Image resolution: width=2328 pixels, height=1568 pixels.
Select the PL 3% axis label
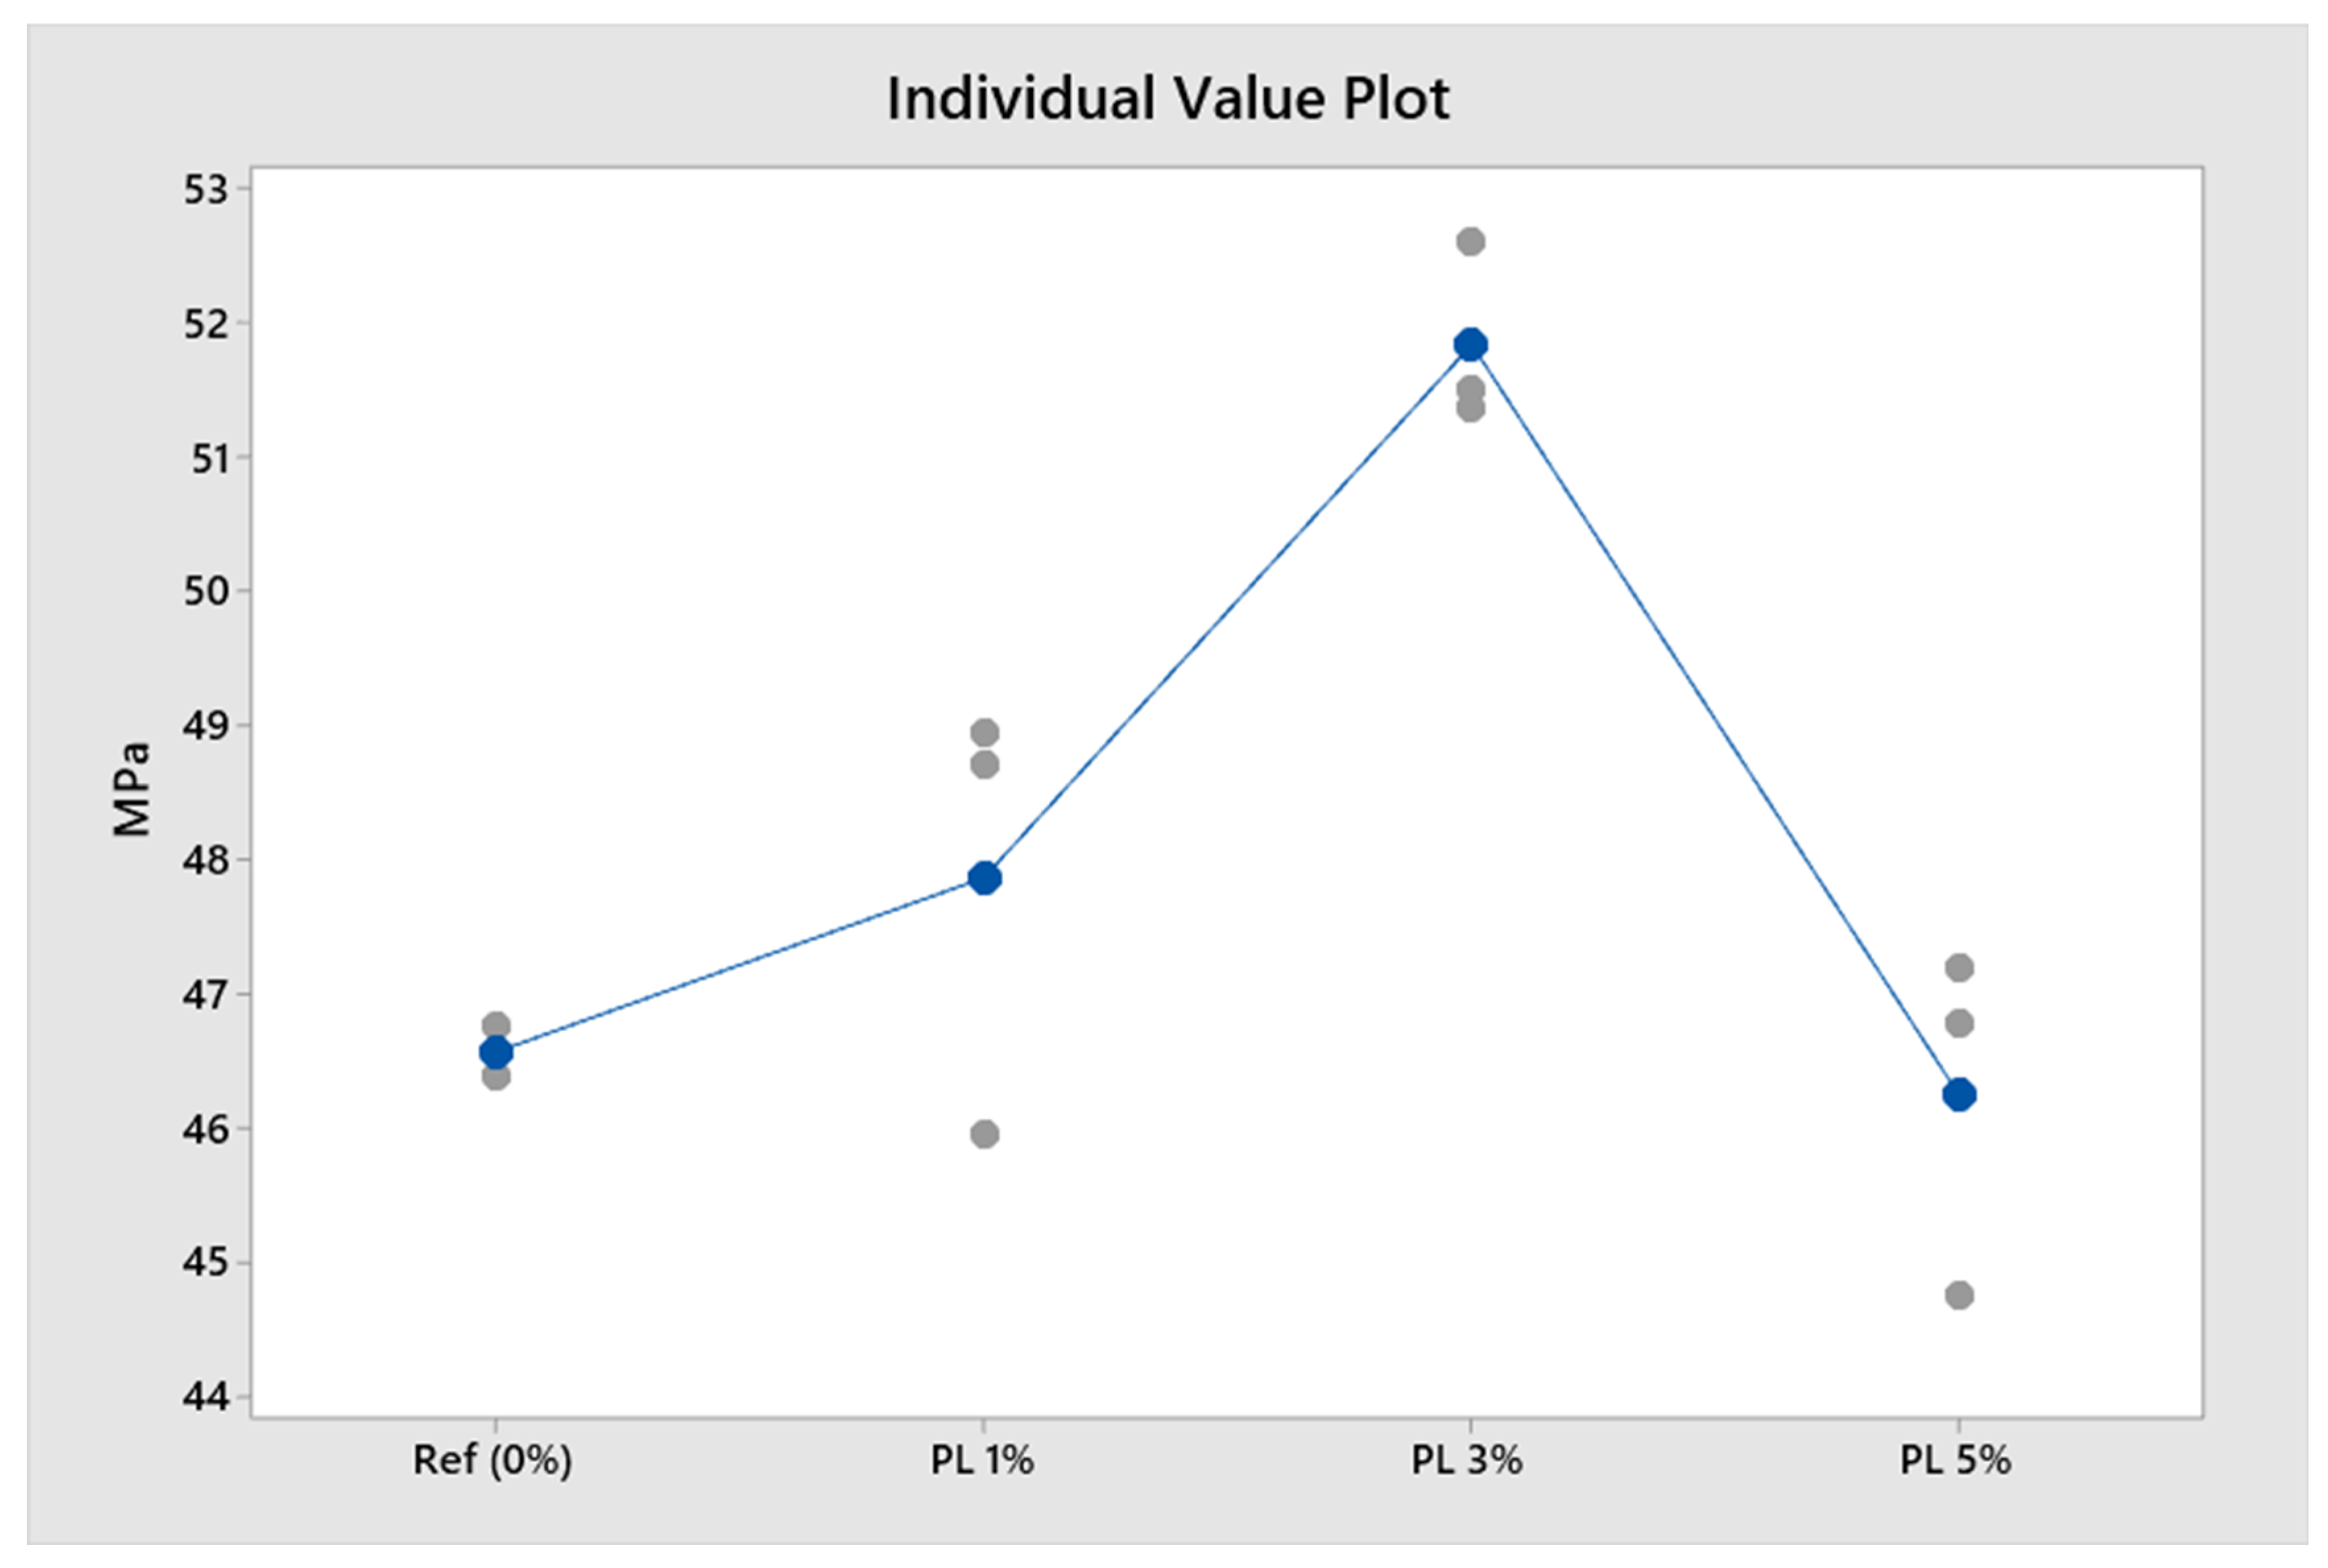[1467, 1461]
